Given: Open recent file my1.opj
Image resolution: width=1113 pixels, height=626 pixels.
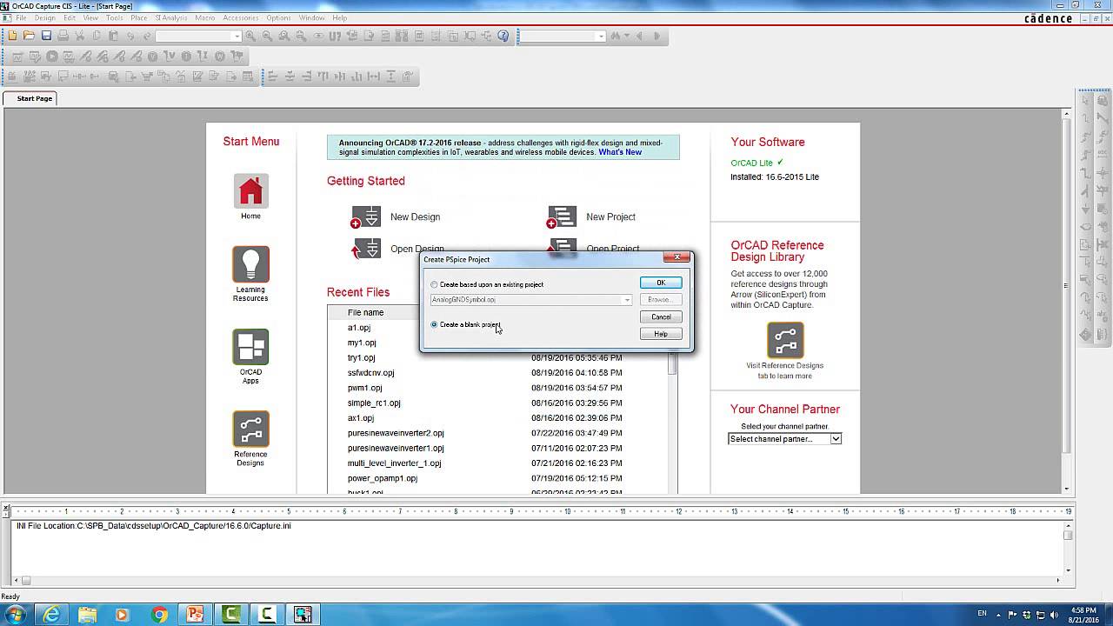Looking at the screenshot, I should click(362, 343).
